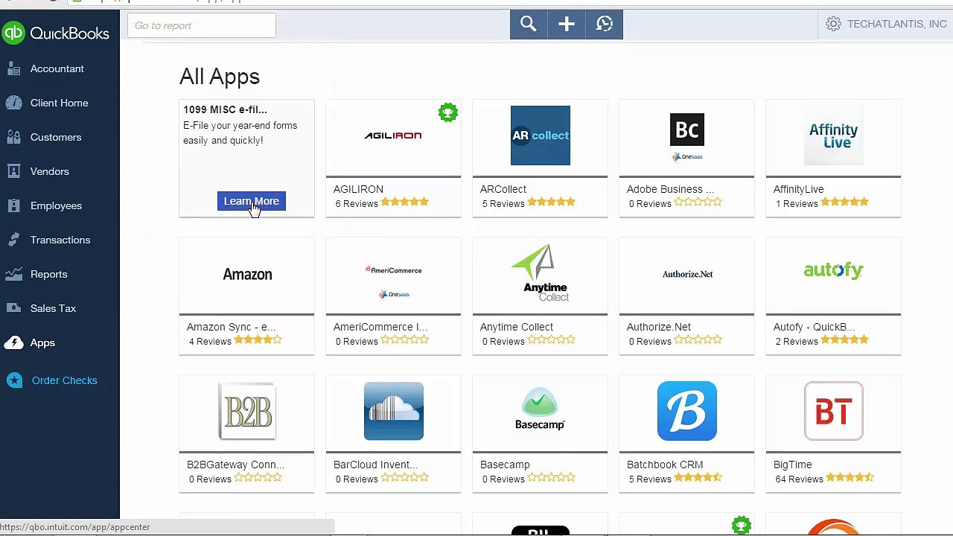Click the Order Checks link
This screenshot has width=953, height=536.
tap(64, 380)
